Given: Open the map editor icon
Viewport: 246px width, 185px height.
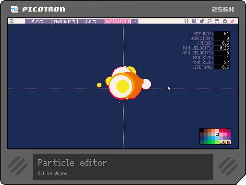Looking at the screenshot, I should (202, 21).
